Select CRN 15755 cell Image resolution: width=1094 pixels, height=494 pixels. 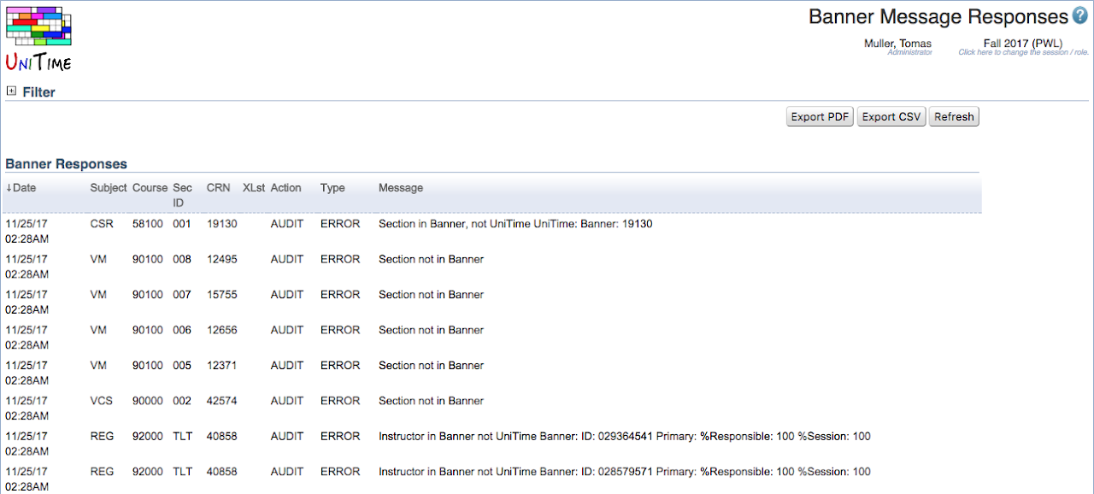222,295
